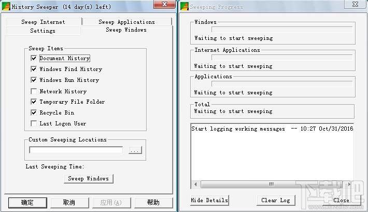Close the Sweeping Progress window via X
Viewport: 368px width, 212px height.
pos(355,4)
